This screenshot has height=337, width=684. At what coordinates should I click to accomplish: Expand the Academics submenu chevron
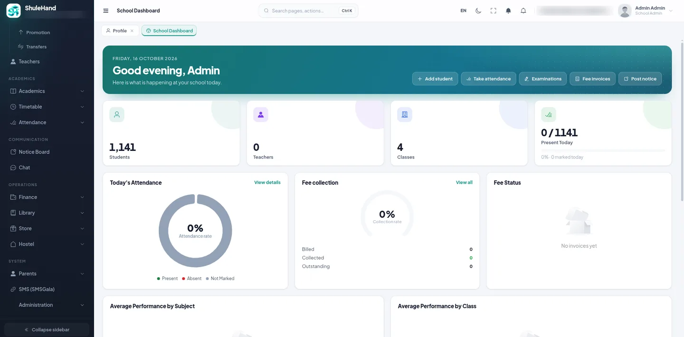coord(82,91)
